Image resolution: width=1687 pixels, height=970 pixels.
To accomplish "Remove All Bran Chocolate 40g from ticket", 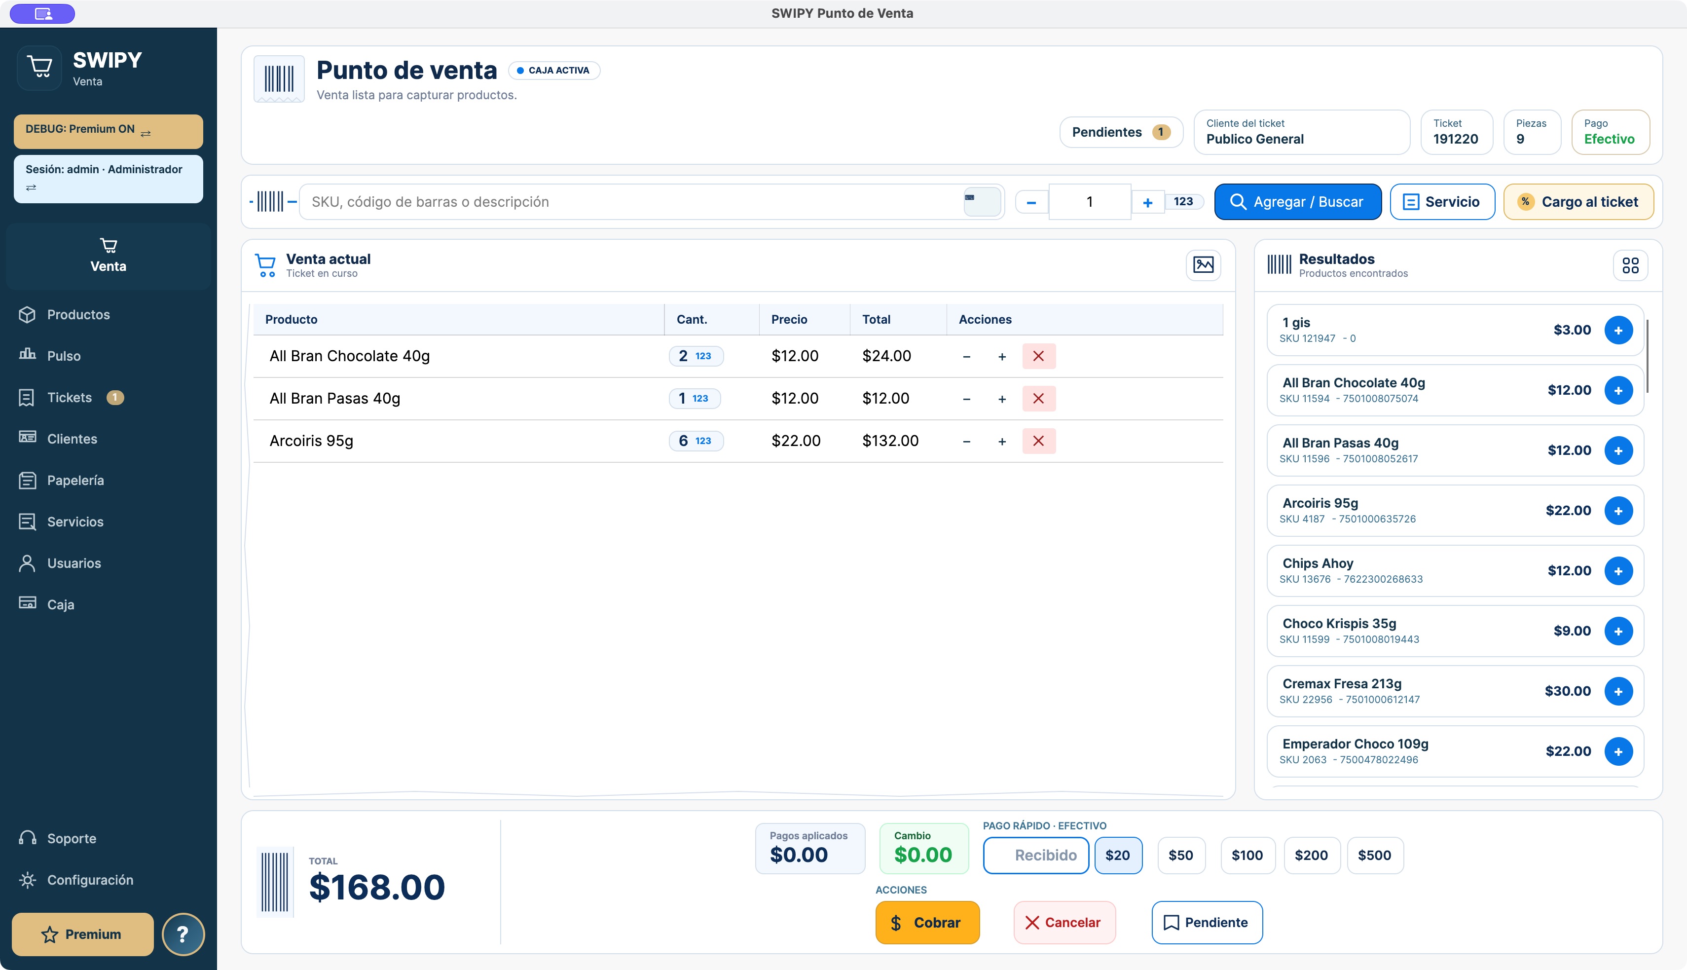I will pos(1038,356).
